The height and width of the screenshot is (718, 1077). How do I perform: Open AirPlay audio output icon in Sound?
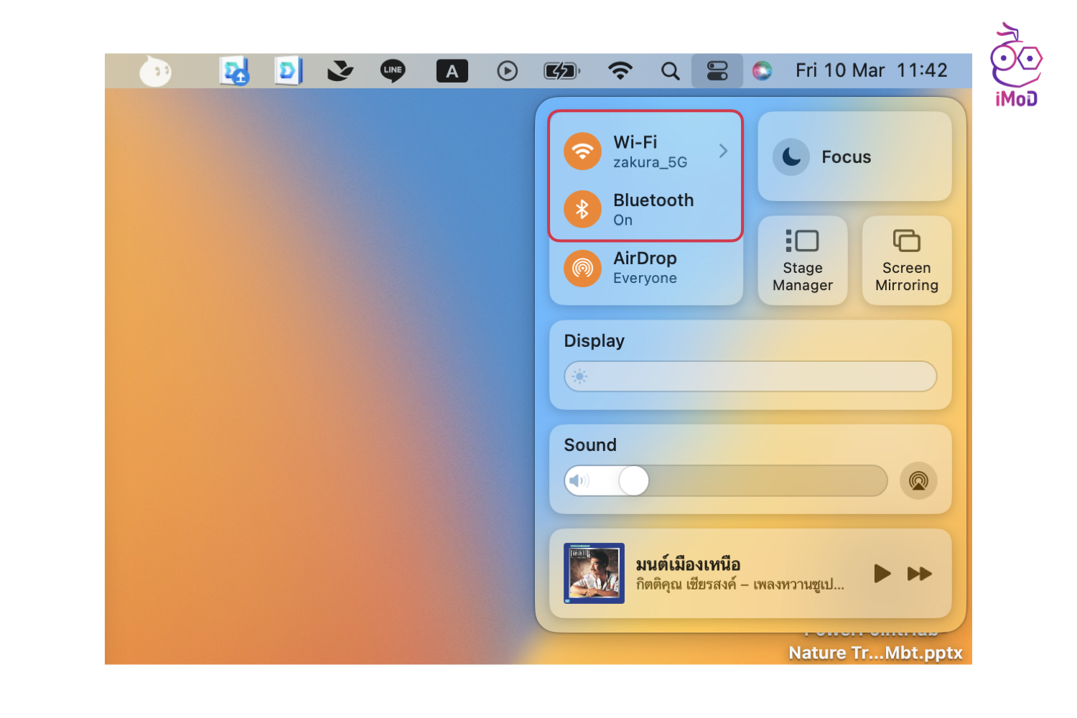pos(918,480)
